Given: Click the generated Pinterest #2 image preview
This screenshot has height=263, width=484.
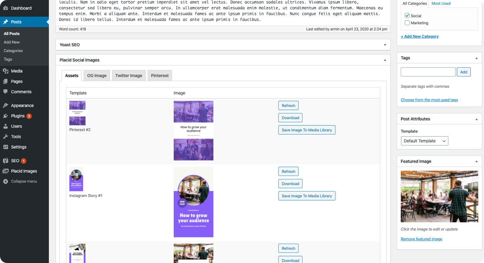Looking at the screenshot, I should click(x=194, y=131).
